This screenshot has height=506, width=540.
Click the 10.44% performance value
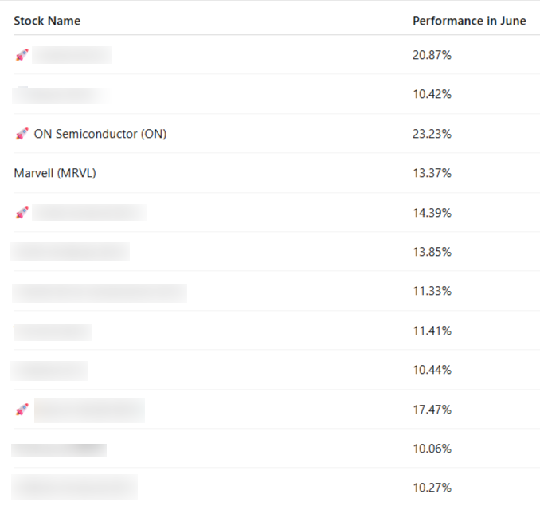click(x=432, y=370)
